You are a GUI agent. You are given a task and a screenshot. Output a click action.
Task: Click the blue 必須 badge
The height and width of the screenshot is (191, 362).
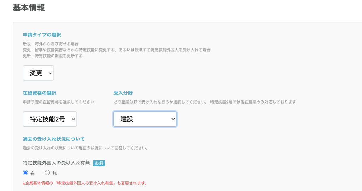click(x=99, y=163)
